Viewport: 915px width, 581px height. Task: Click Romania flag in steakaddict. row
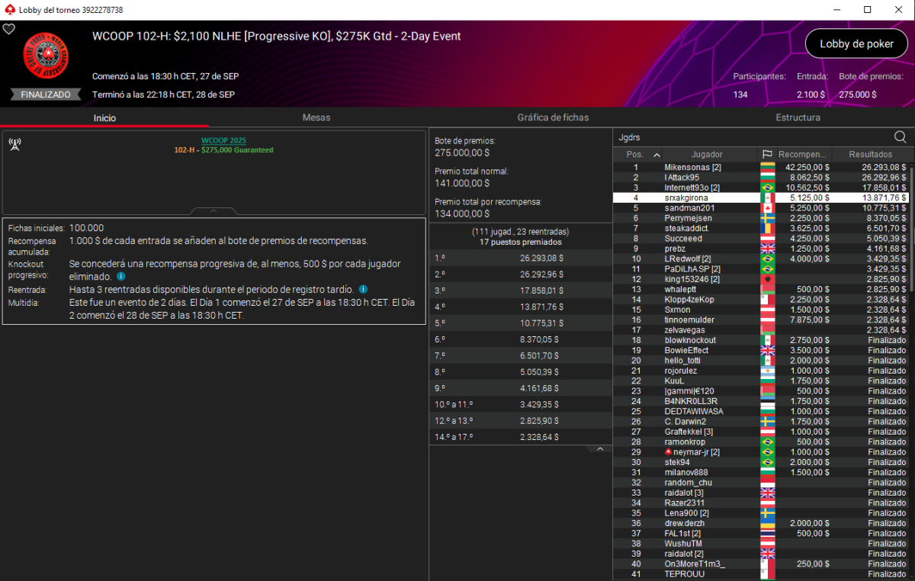pos(767,228)
